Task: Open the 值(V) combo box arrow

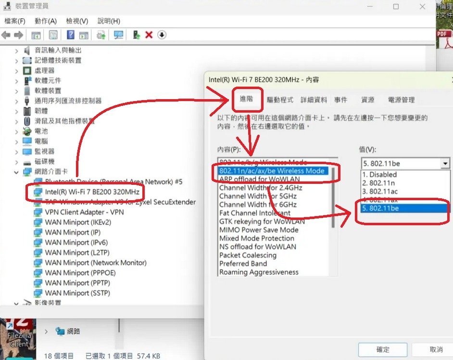Action: (445, 164)
